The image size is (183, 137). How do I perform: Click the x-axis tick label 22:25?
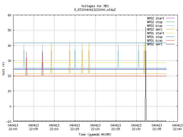pyautogui.click(x=116, y=129)
